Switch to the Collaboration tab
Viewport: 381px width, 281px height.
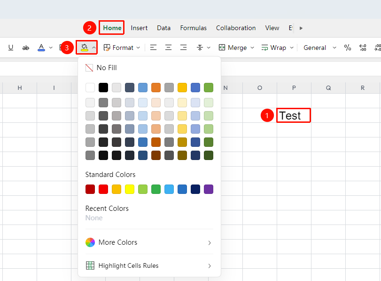coord(236,28)
